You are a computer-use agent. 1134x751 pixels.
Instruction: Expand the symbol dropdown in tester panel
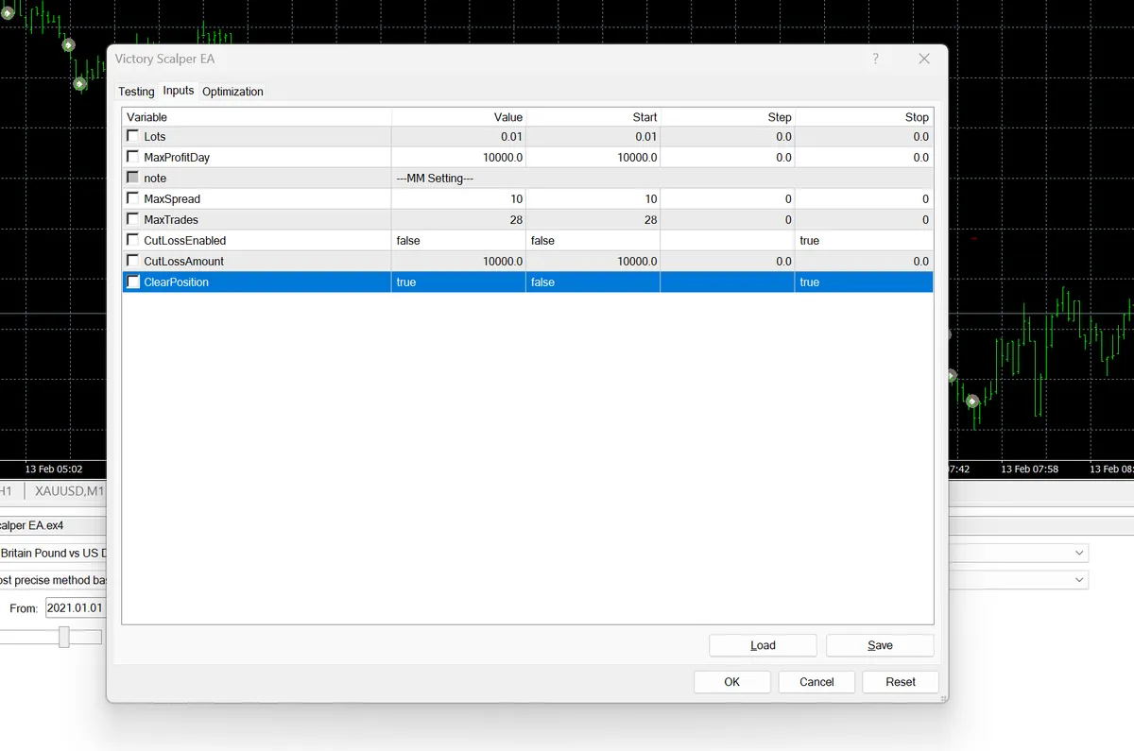pos(1079,553)
